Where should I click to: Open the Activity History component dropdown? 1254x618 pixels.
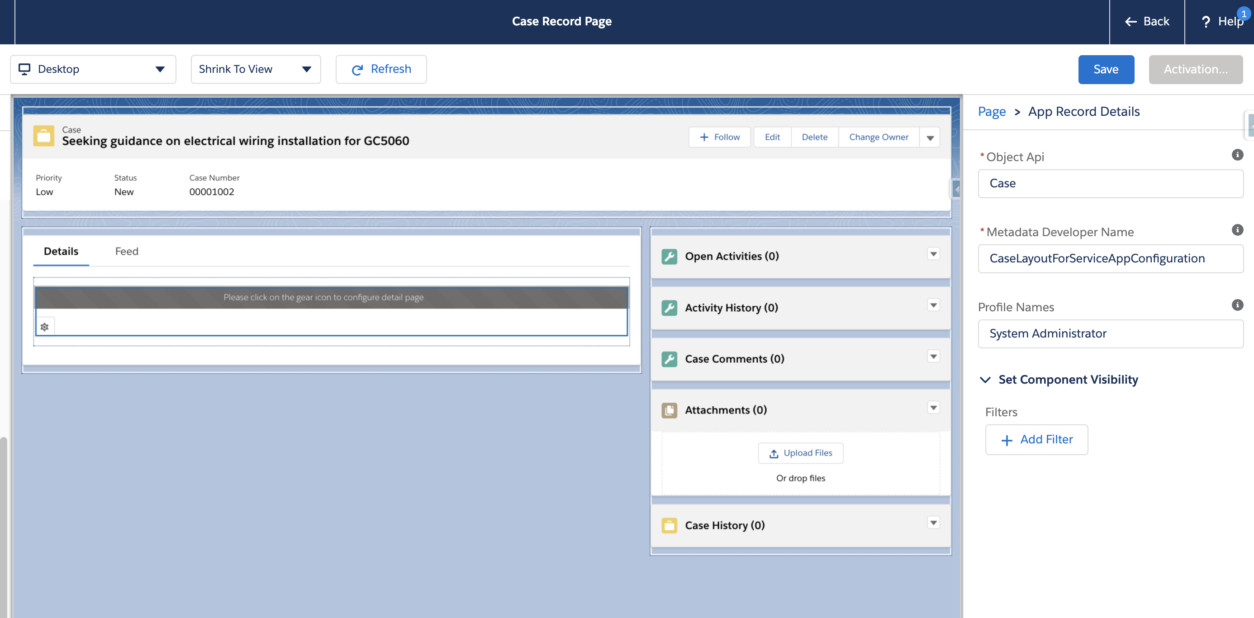[x=933, y=305]
